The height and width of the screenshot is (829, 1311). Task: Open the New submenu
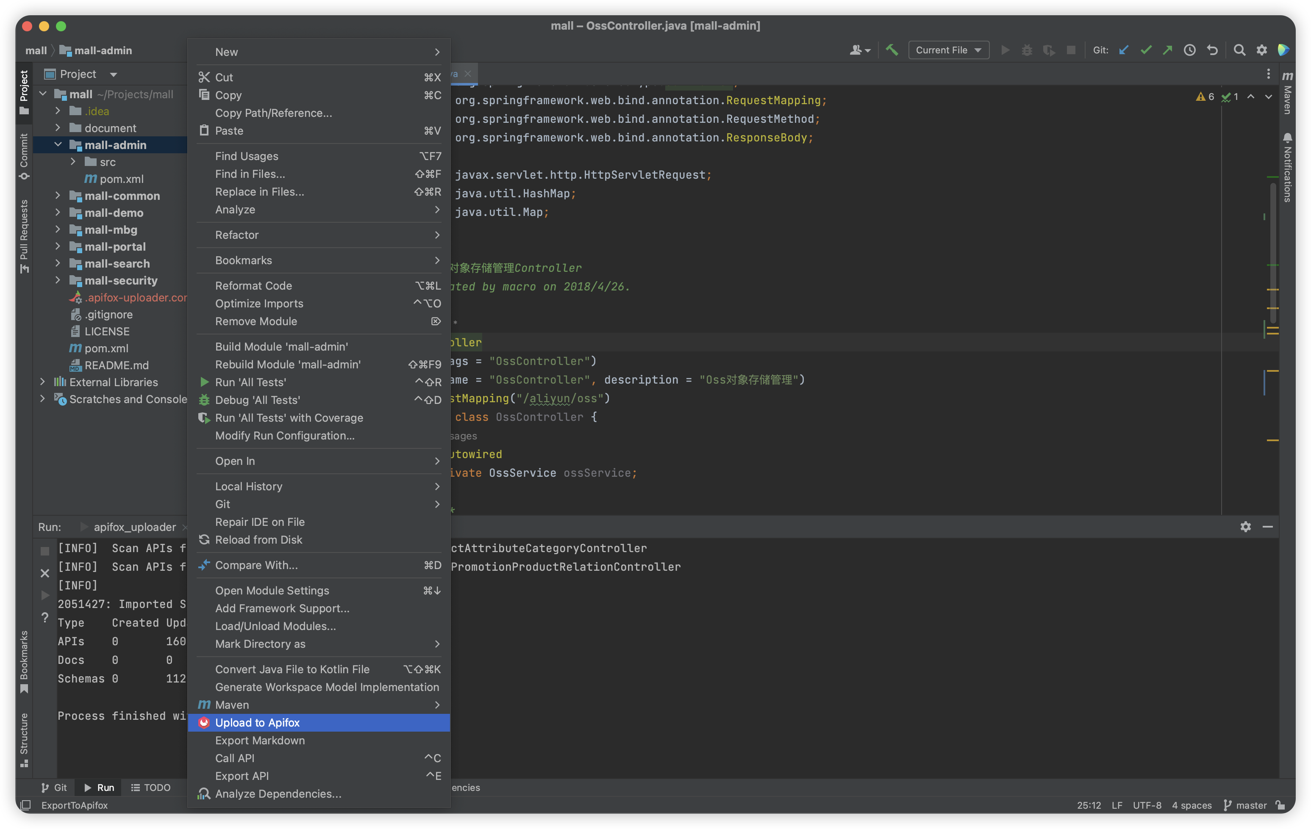point(319,52)
